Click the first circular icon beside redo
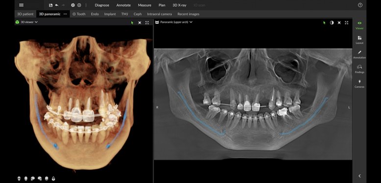The image size is (381, 183). click(x=72, y=5)
